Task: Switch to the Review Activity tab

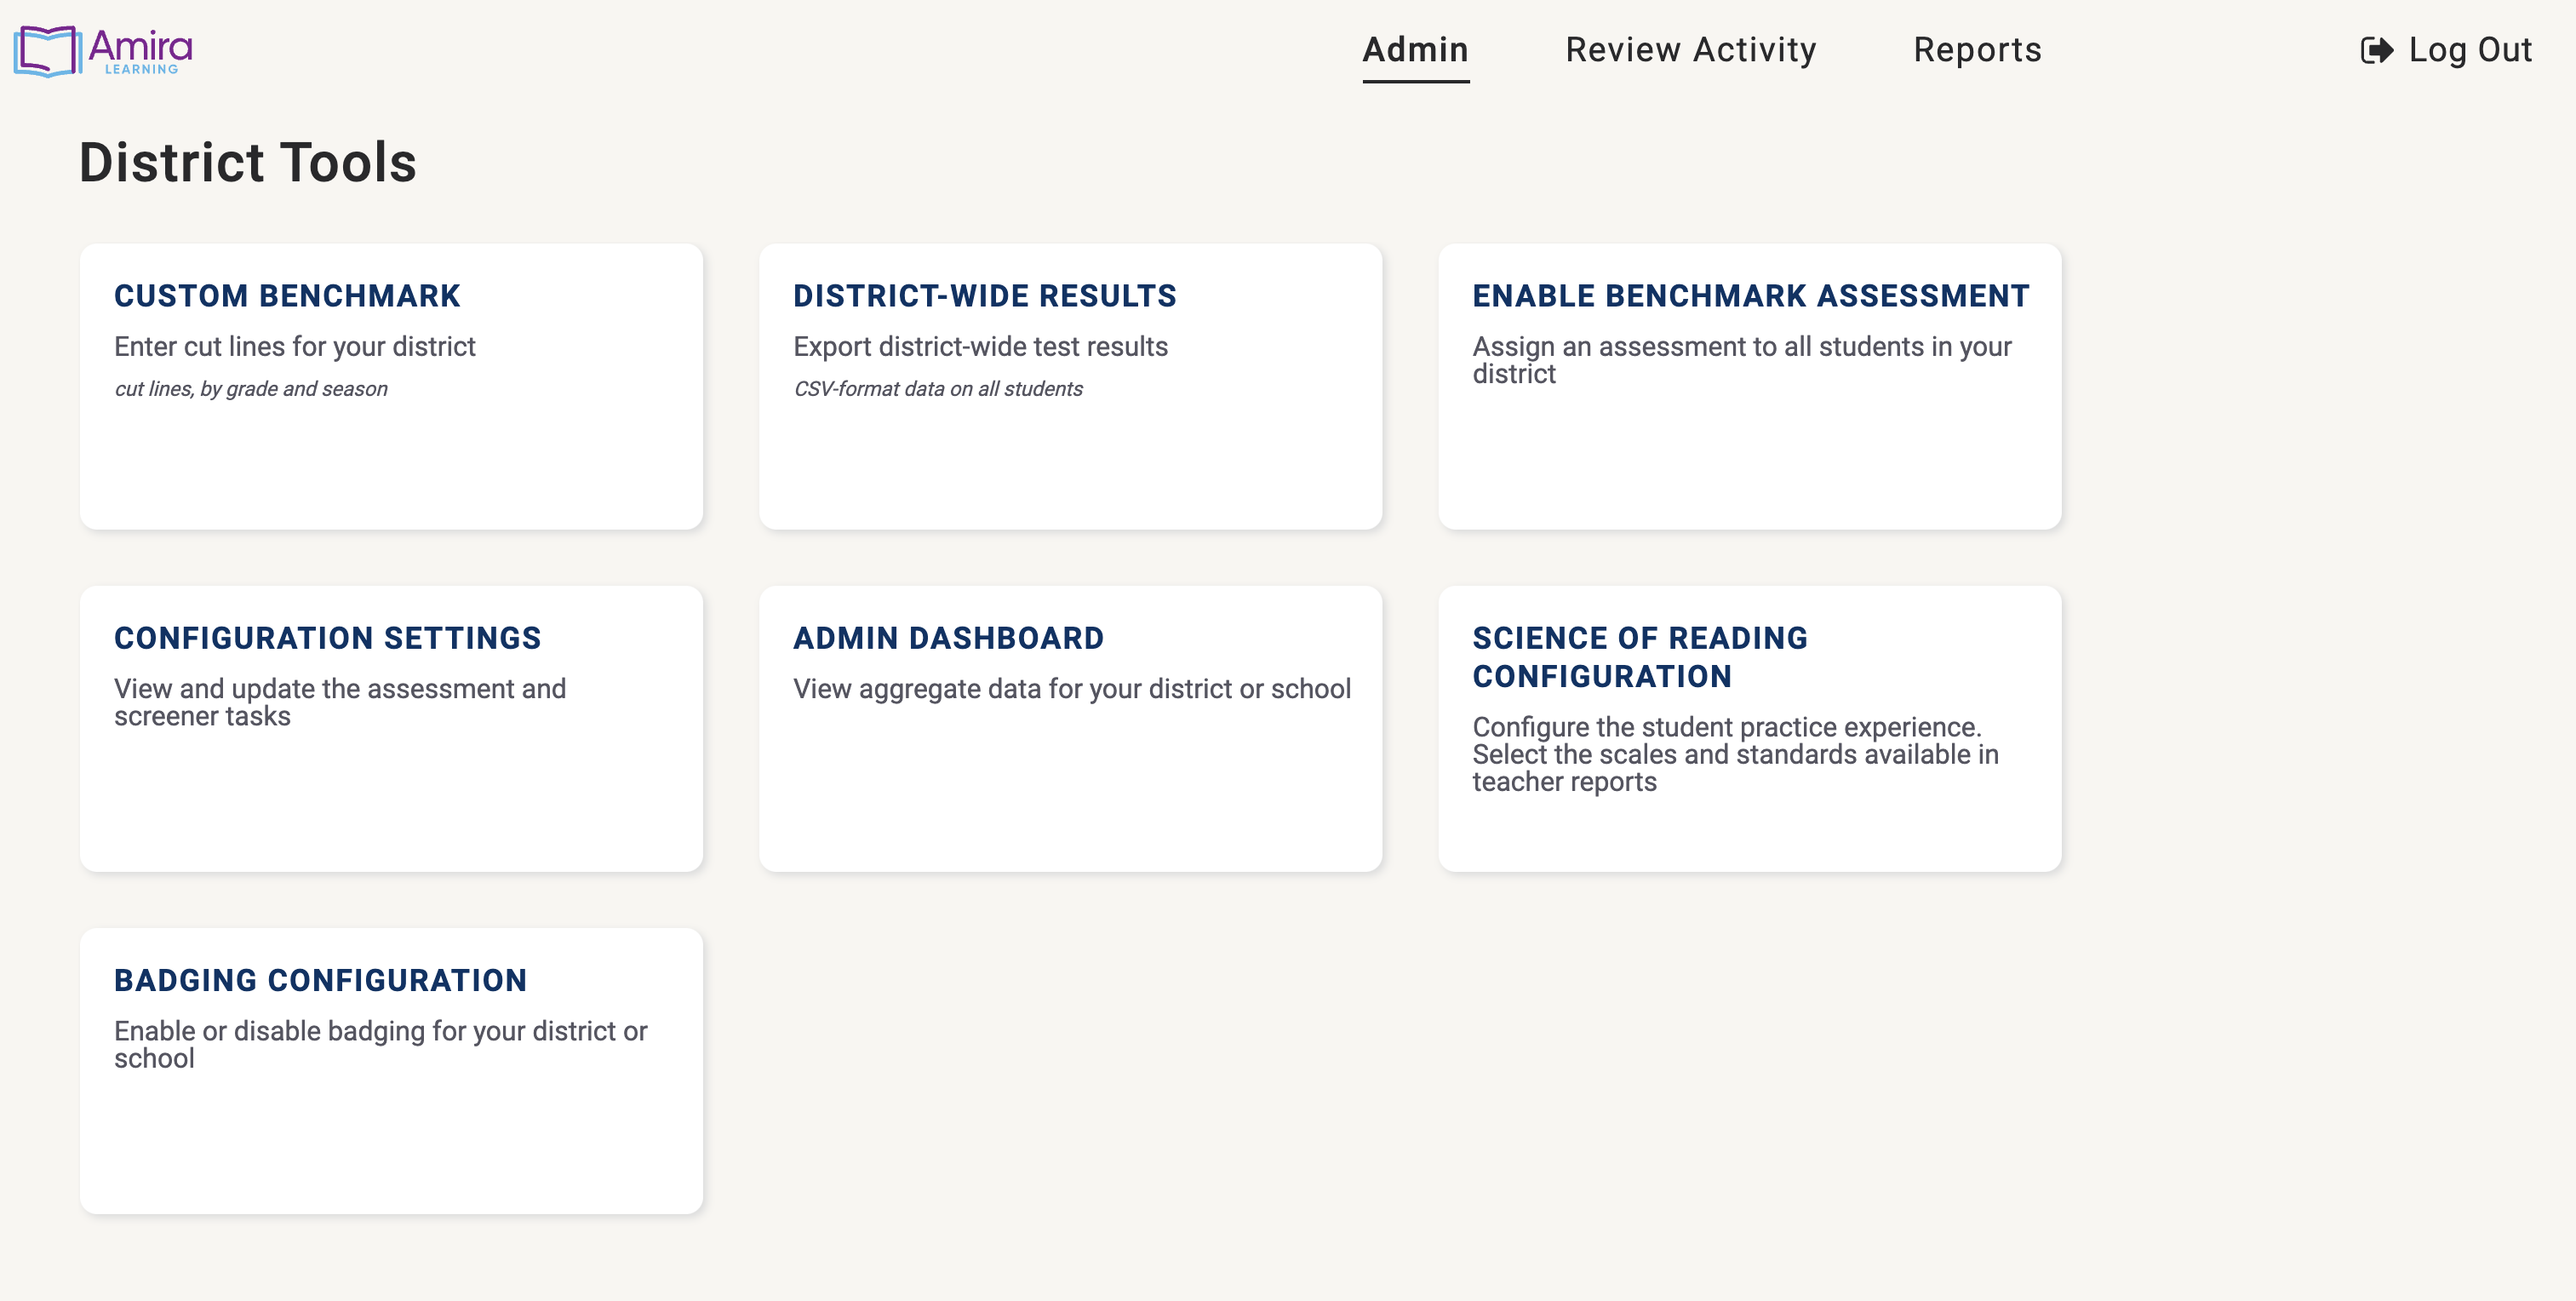Action: pyautogui.click(x=1692, y=49)
